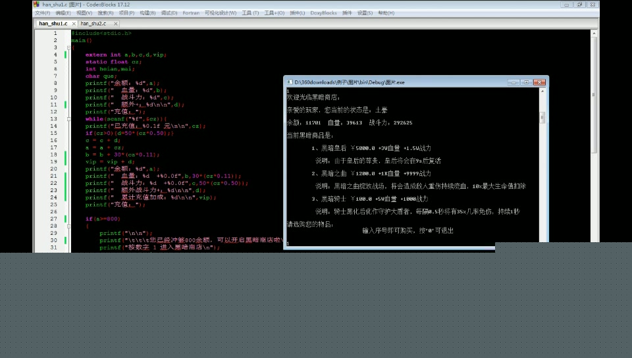Maximize the 图片.exe console window
Viewport: 632px width, 358px height.
pos(525,82)
